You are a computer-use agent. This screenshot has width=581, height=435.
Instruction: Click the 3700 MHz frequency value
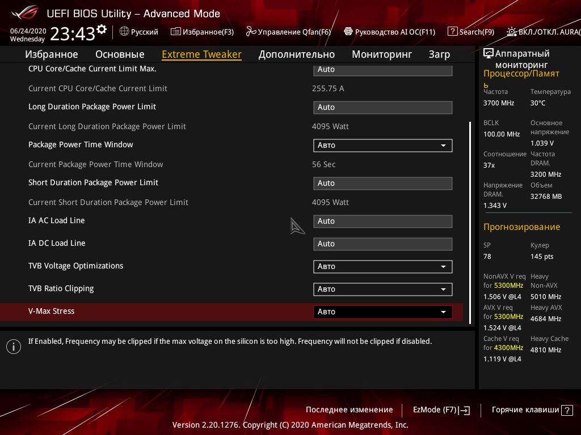click(x=499, y=103)
